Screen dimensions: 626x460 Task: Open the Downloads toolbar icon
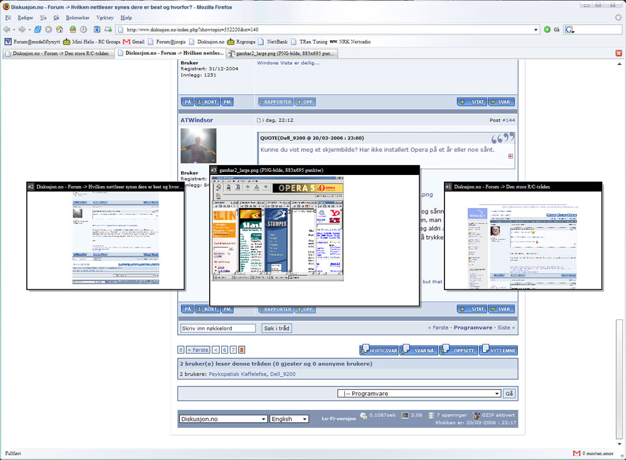point(73,29)
